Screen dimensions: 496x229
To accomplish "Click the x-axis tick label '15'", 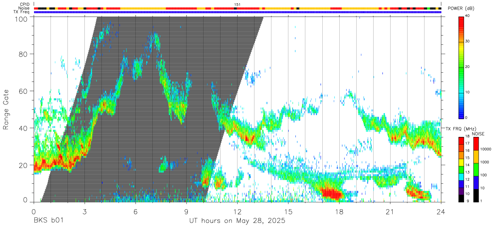I will 288,212.
